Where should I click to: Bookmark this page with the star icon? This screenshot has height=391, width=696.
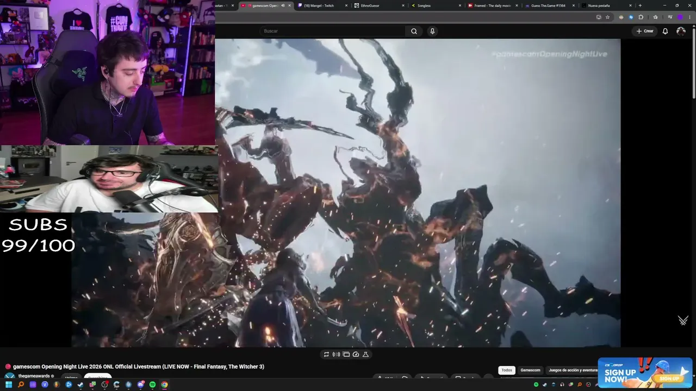[x=608, y=17]
